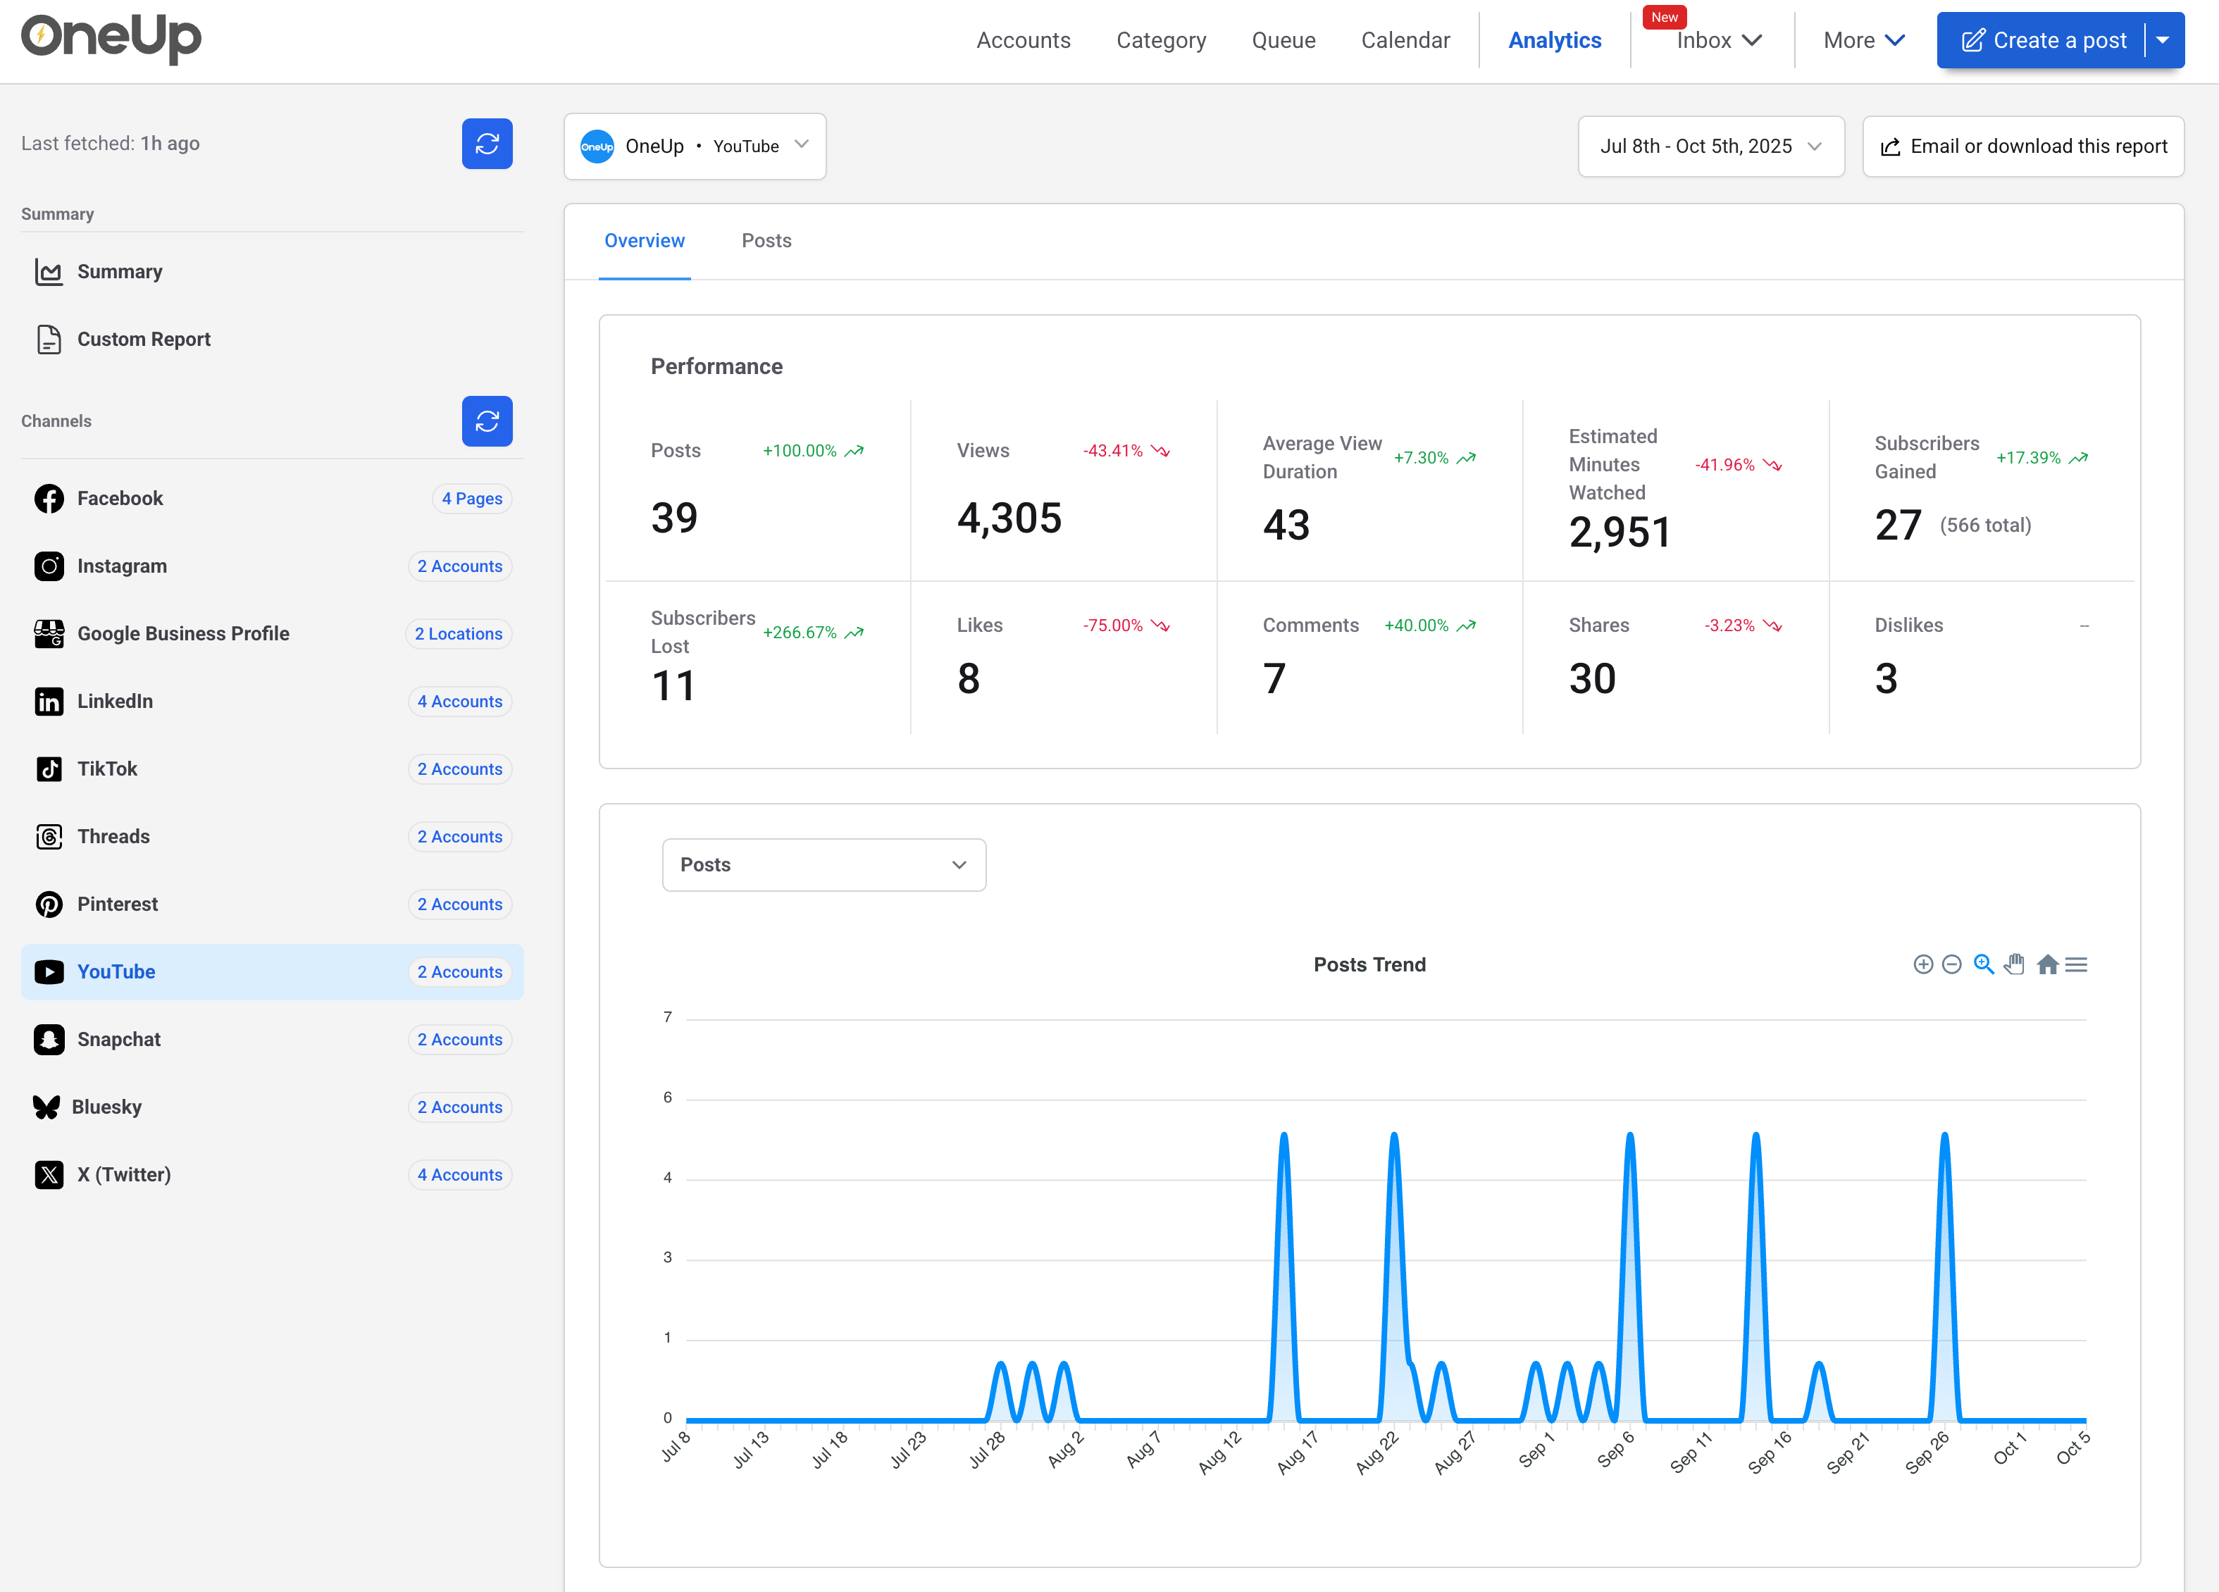Open the Jul 8th - Oct 5th date range picker
This screenshot has width=2219, height=1592.
(1710, 146)
